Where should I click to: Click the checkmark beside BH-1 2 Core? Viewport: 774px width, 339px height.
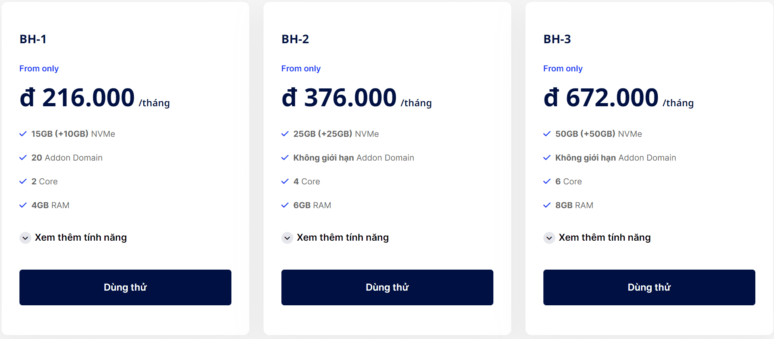coord(23,182)
